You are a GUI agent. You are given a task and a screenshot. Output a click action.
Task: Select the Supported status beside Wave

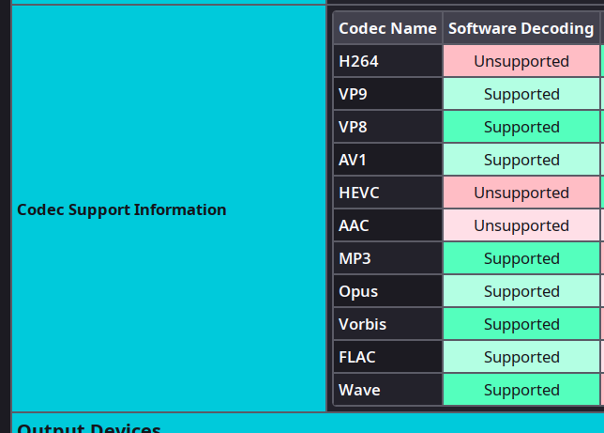point(521,390)
